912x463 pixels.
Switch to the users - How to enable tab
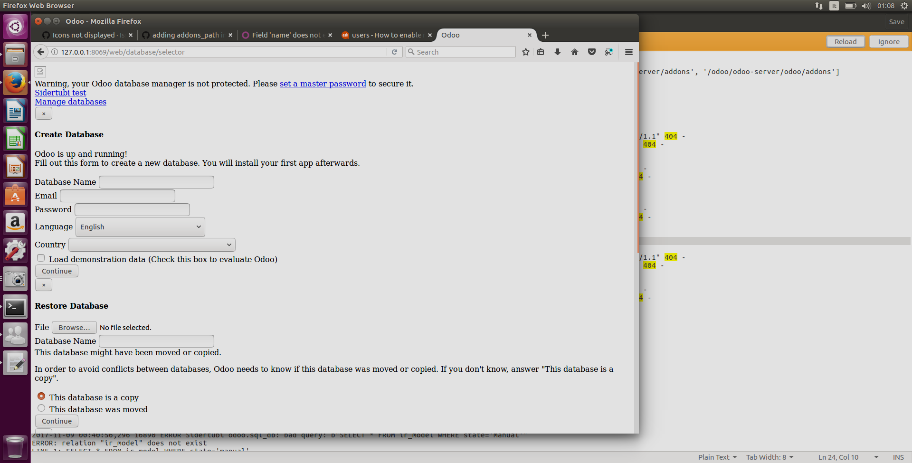coord(386,35)
